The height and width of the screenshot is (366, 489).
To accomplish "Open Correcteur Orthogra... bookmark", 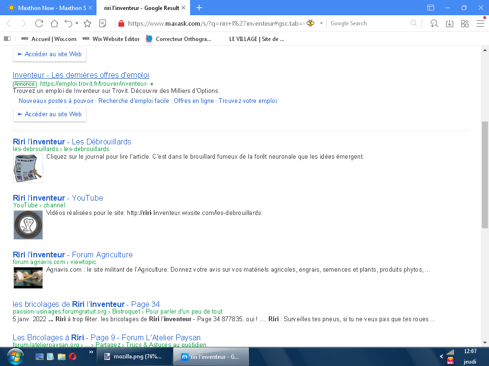I will 179,39.
